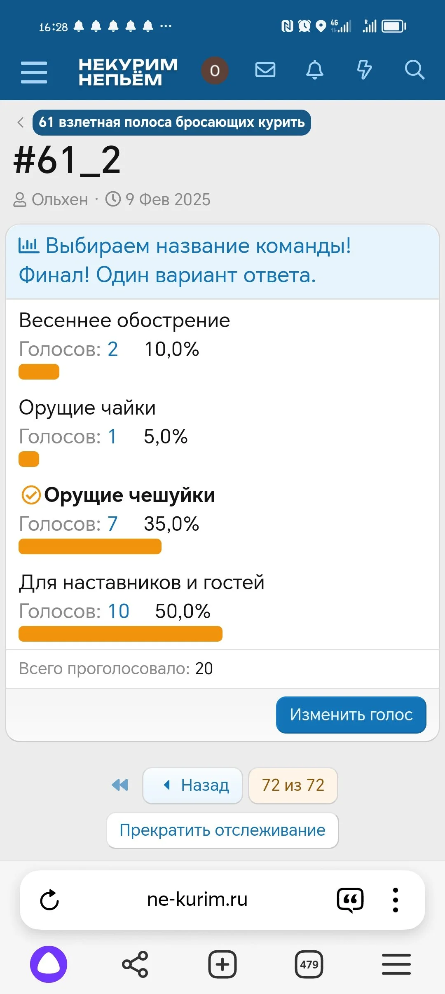The height and width of the screenshot is (994, 445).
Task: Share the page using share icon
Action: pos(135,964)
